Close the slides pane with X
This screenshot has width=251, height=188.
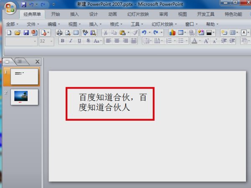[x=37, y=61]
